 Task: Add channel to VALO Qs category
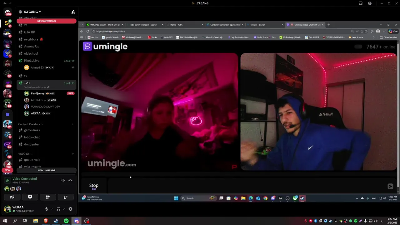(73, 154)
